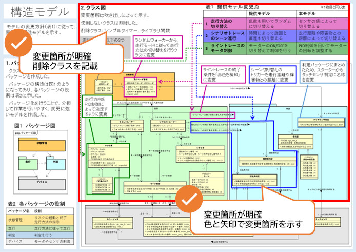Click the ライントレースのモータ制御 row label

(227, 48)
